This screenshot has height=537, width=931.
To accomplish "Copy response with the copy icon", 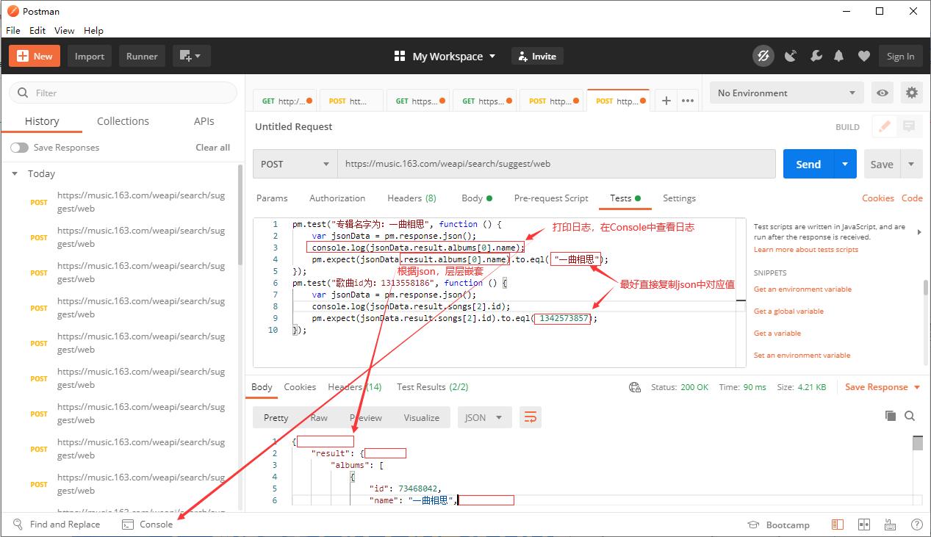I will click(891, 416).
